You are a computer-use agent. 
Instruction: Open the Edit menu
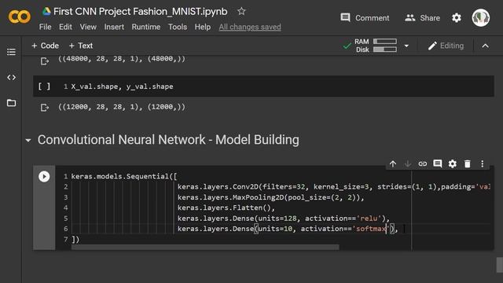[x=65, y=27]
